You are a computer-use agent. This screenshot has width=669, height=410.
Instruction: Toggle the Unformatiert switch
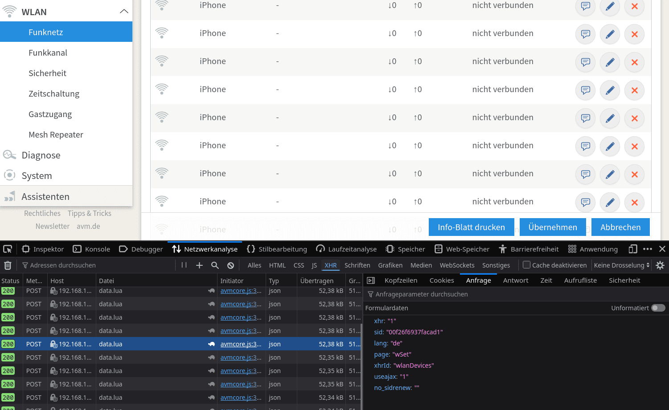pyautogui.click(x=658, y=308)
